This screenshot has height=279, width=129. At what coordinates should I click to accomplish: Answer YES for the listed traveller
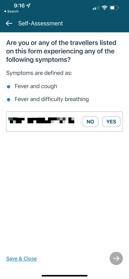point(111,122)
